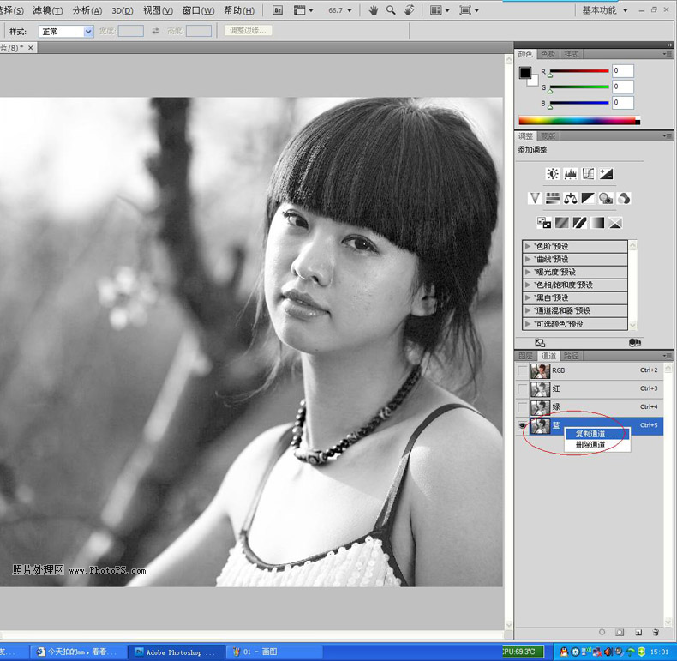677x661 pixels.
Task: Add a Vibrance triangle adjustment
Action: (535, 198)
